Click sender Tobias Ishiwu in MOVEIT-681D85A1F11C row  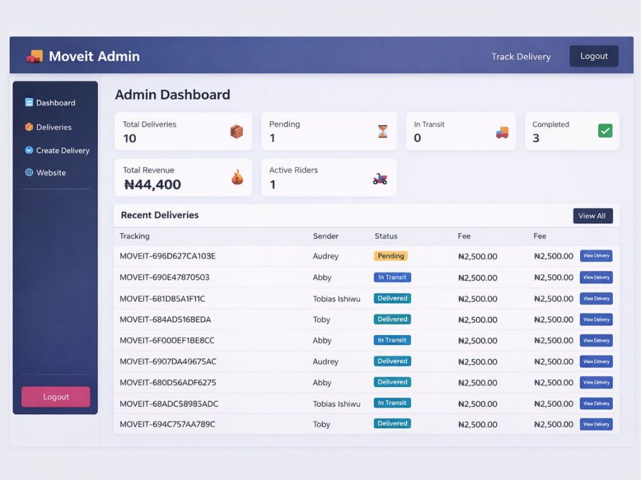coord(337,299)
